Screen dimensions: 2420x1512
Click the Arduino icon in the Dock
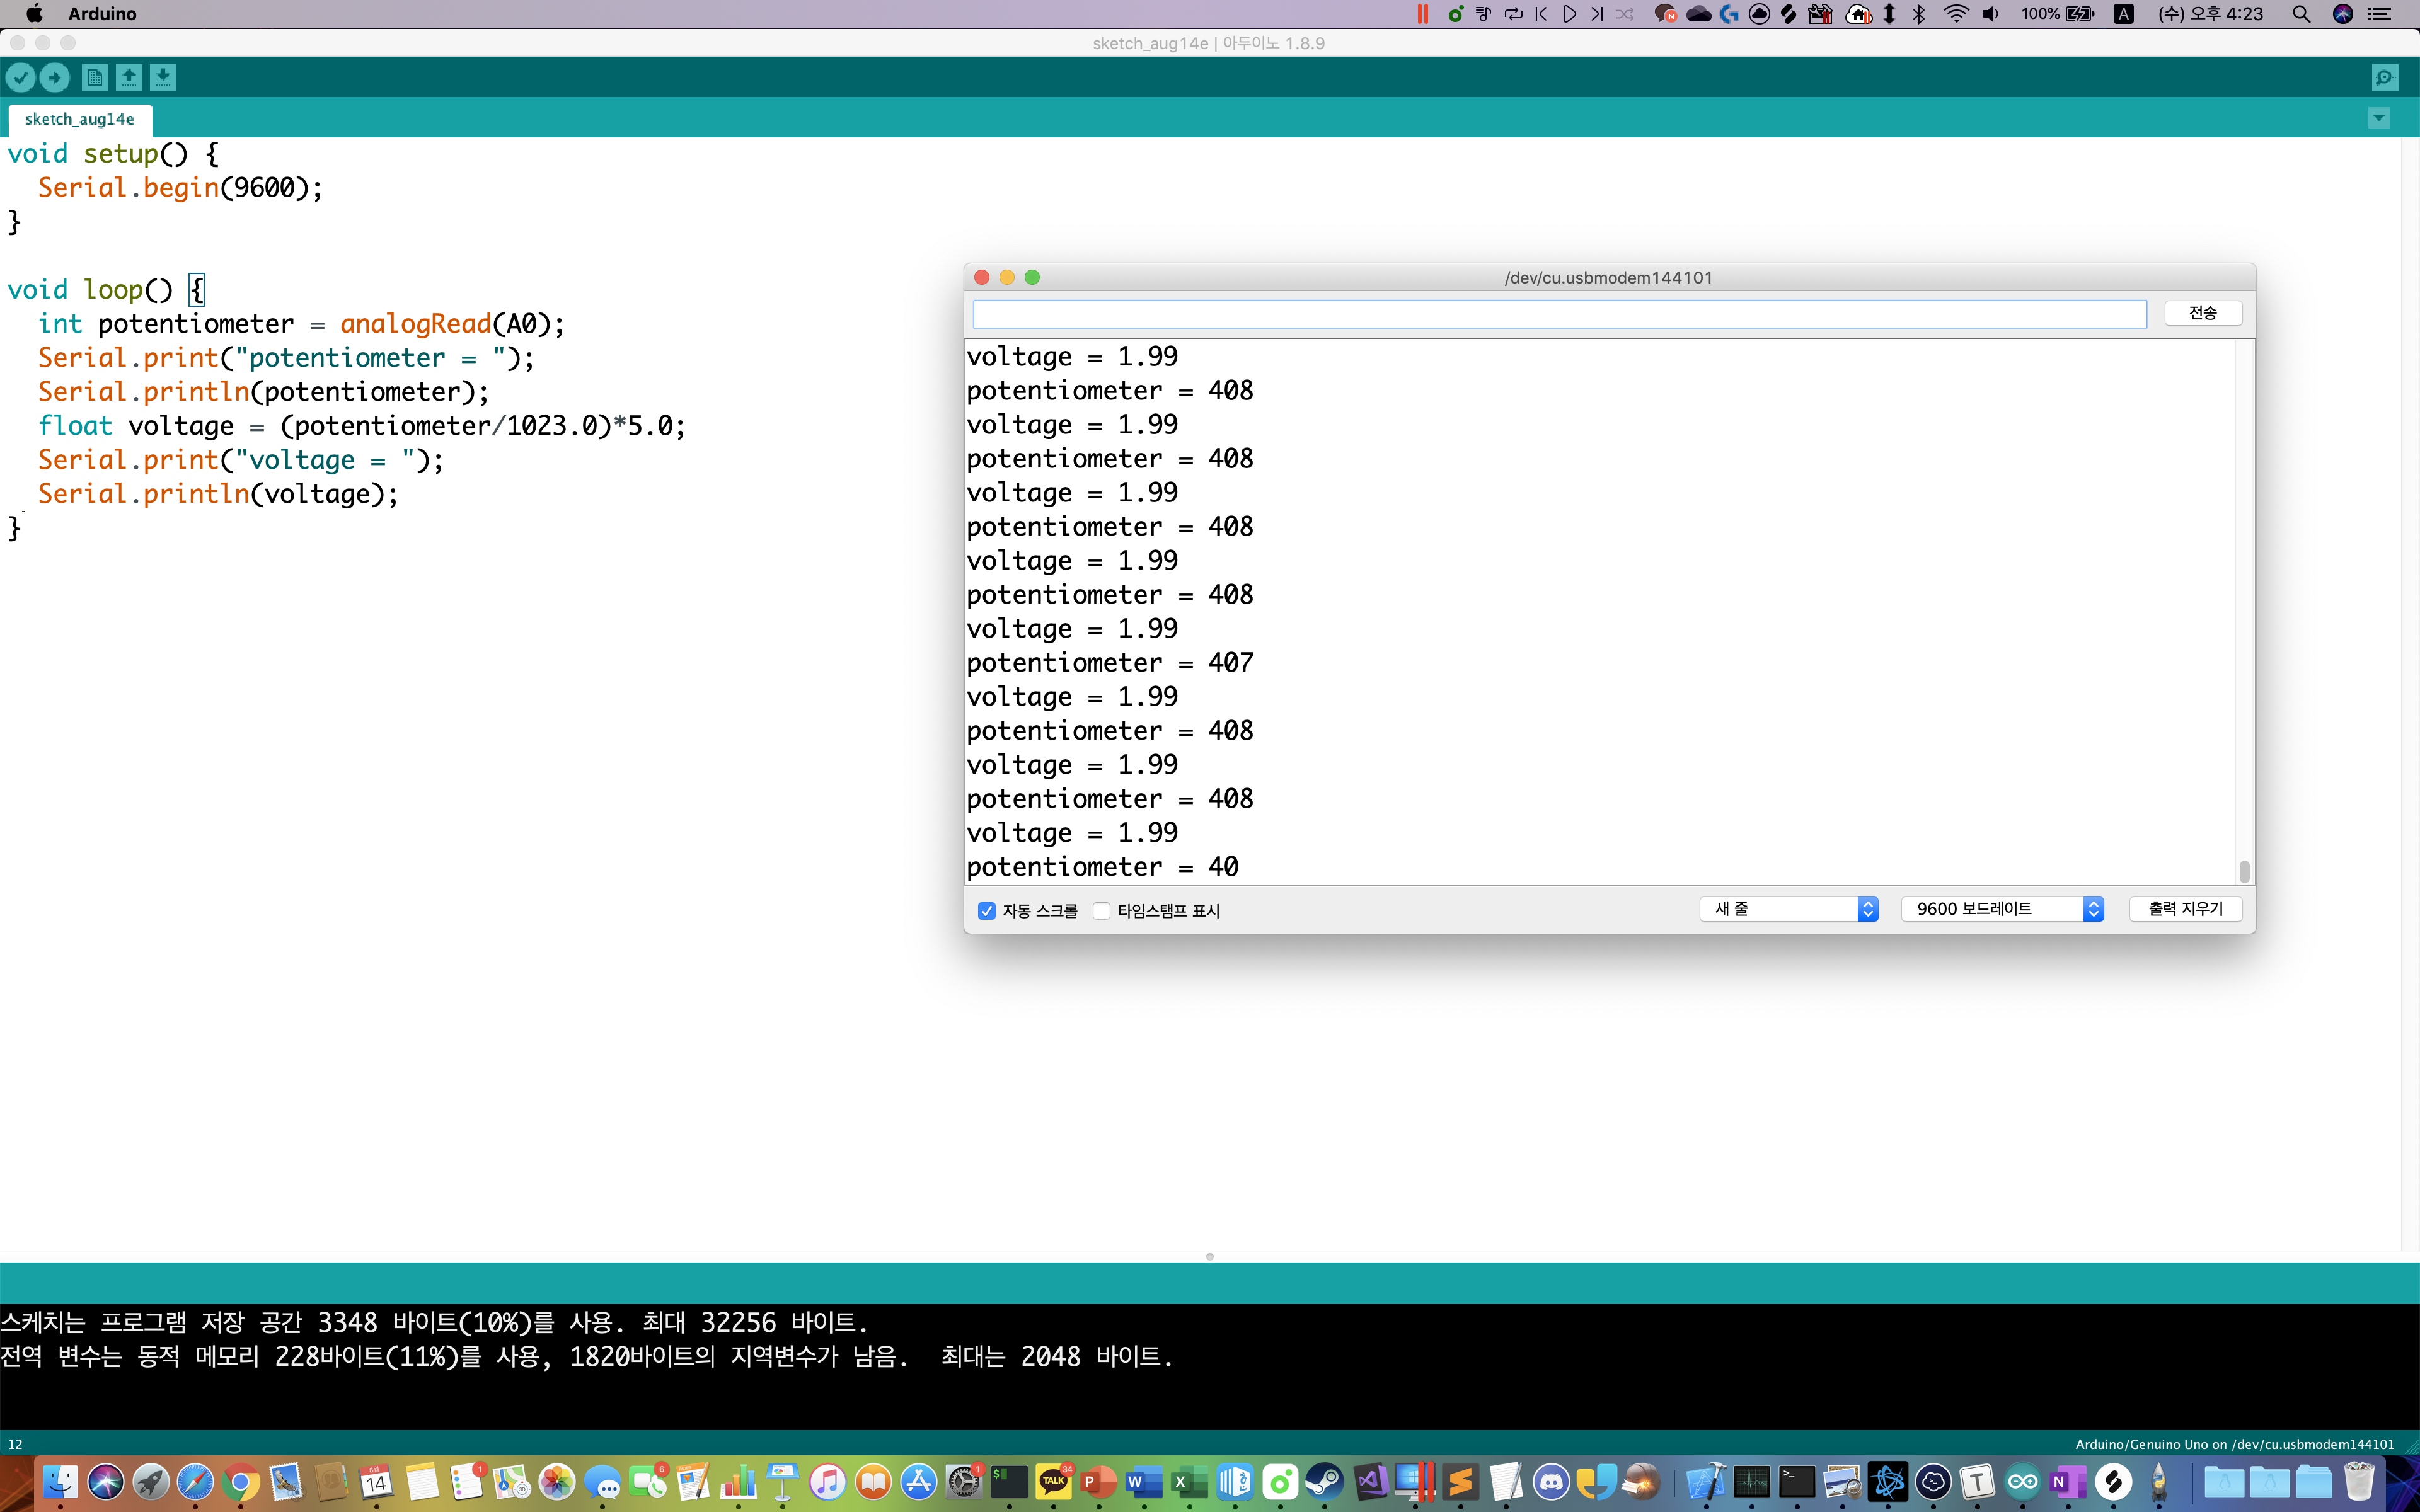point(2022,1481)
